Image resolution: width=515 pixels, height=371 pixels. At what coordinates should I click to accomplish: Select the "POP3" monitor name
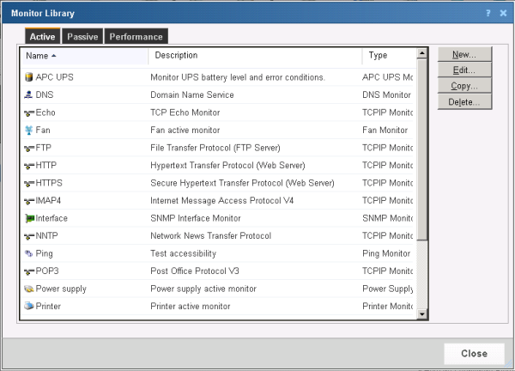coord(47,271)
